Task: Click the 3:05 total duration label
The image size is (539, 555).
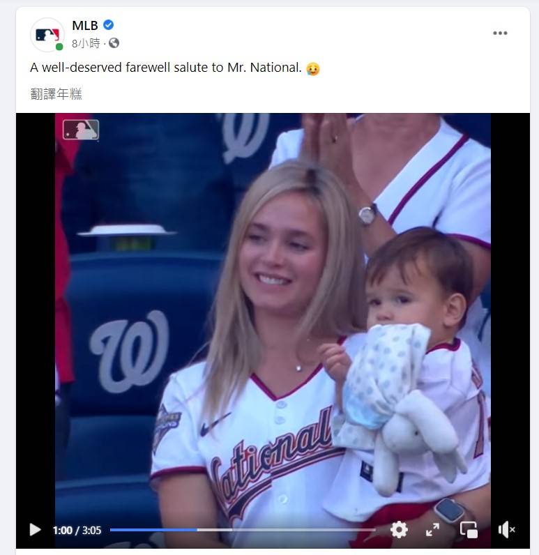Action: 91,531
